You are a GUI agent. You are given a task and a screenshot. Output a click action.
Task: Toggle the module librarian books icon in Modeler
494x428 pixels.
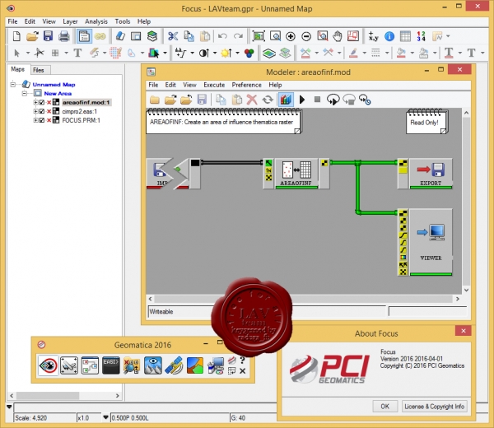[286, 100]
